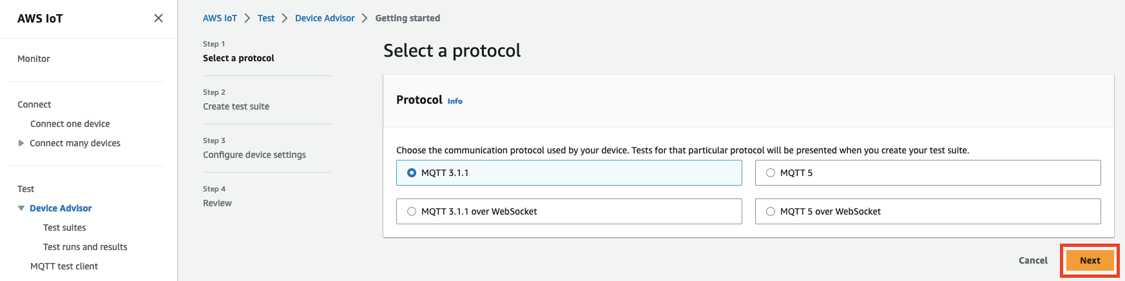The height and width of the screenshot is (281, 1125).
Task: Go to AWS IoT breadcrumb link
Action: pos(220,18)
